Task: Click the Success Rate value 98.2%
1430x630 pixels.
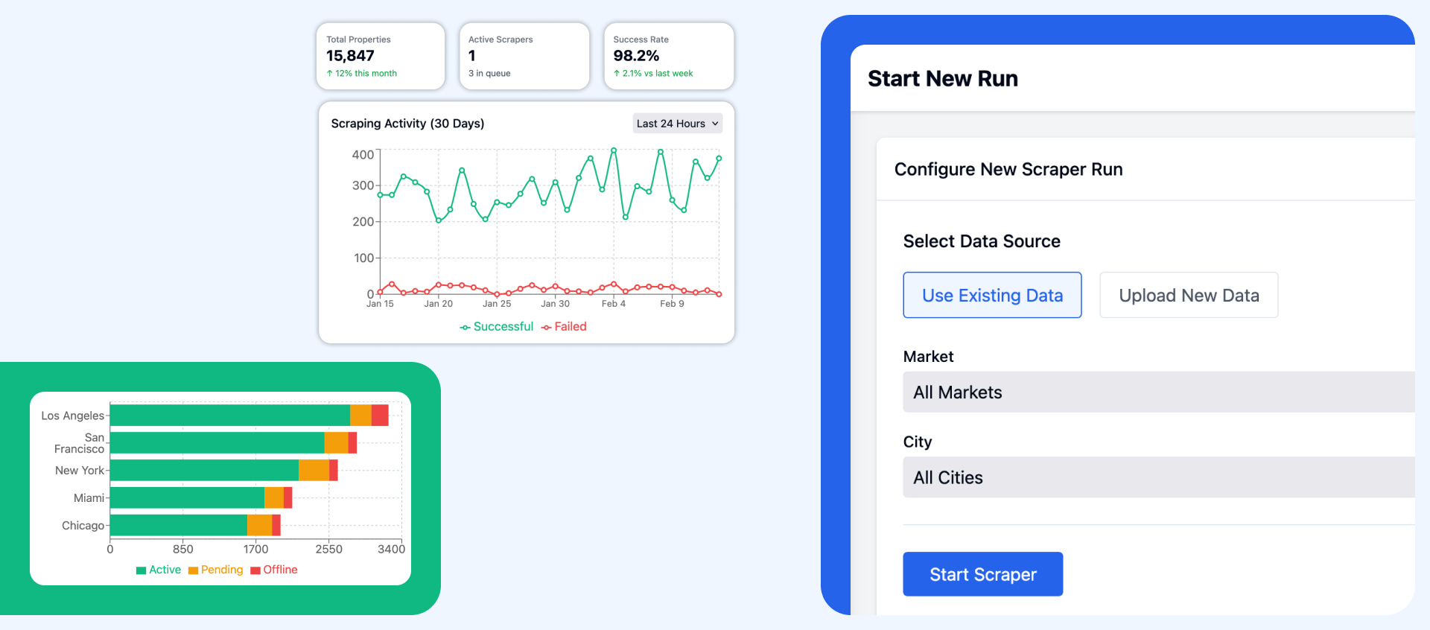Action: [636, 56]
